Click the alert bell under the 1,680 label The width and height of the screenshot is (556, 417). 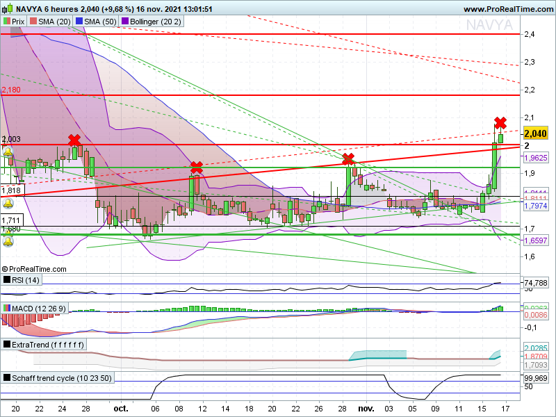pos(8,242)
